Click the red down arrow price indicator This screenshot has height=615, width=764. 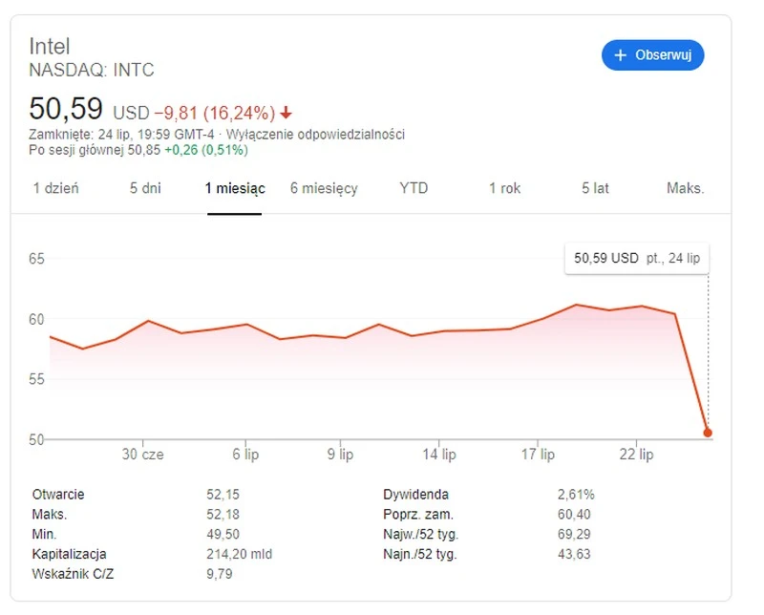pos(286,112)
